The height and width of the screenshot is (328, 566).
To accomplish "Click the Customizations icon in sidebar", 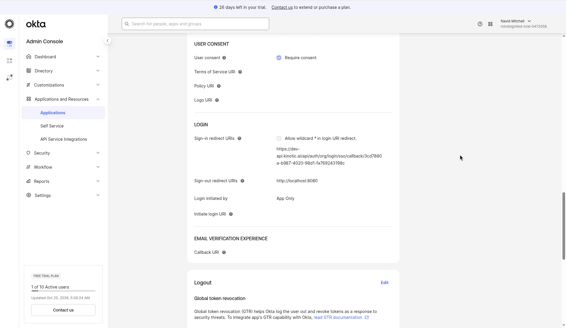I will (28, 85).
